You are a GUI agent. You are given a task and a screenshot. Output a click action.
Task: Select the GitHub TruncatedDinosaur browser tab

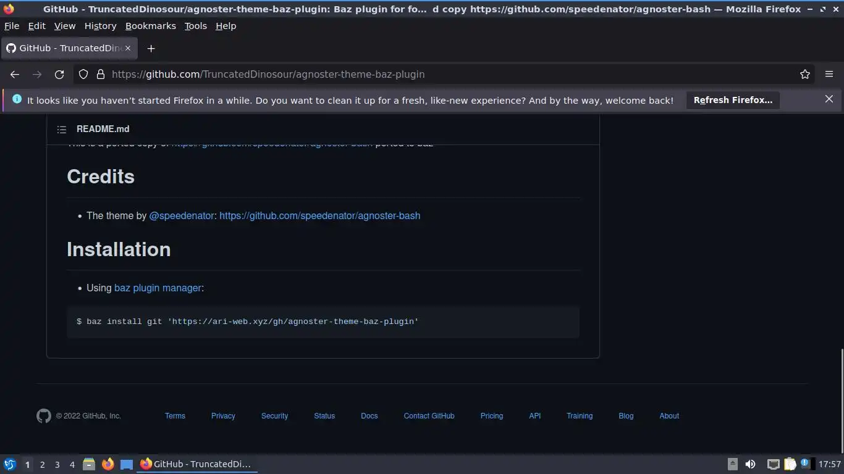[x=69, y=48]
